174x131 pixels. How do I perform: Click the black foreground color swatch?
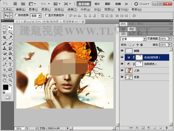coord(6,87)
